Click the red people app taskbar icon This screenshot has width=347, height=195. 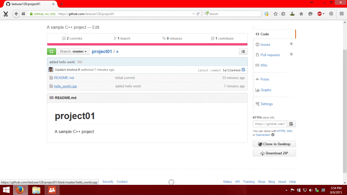tap(52, 190)
